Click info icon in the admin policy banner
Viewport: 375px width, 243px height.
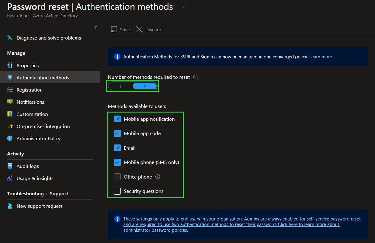click(x=117, y=219)
